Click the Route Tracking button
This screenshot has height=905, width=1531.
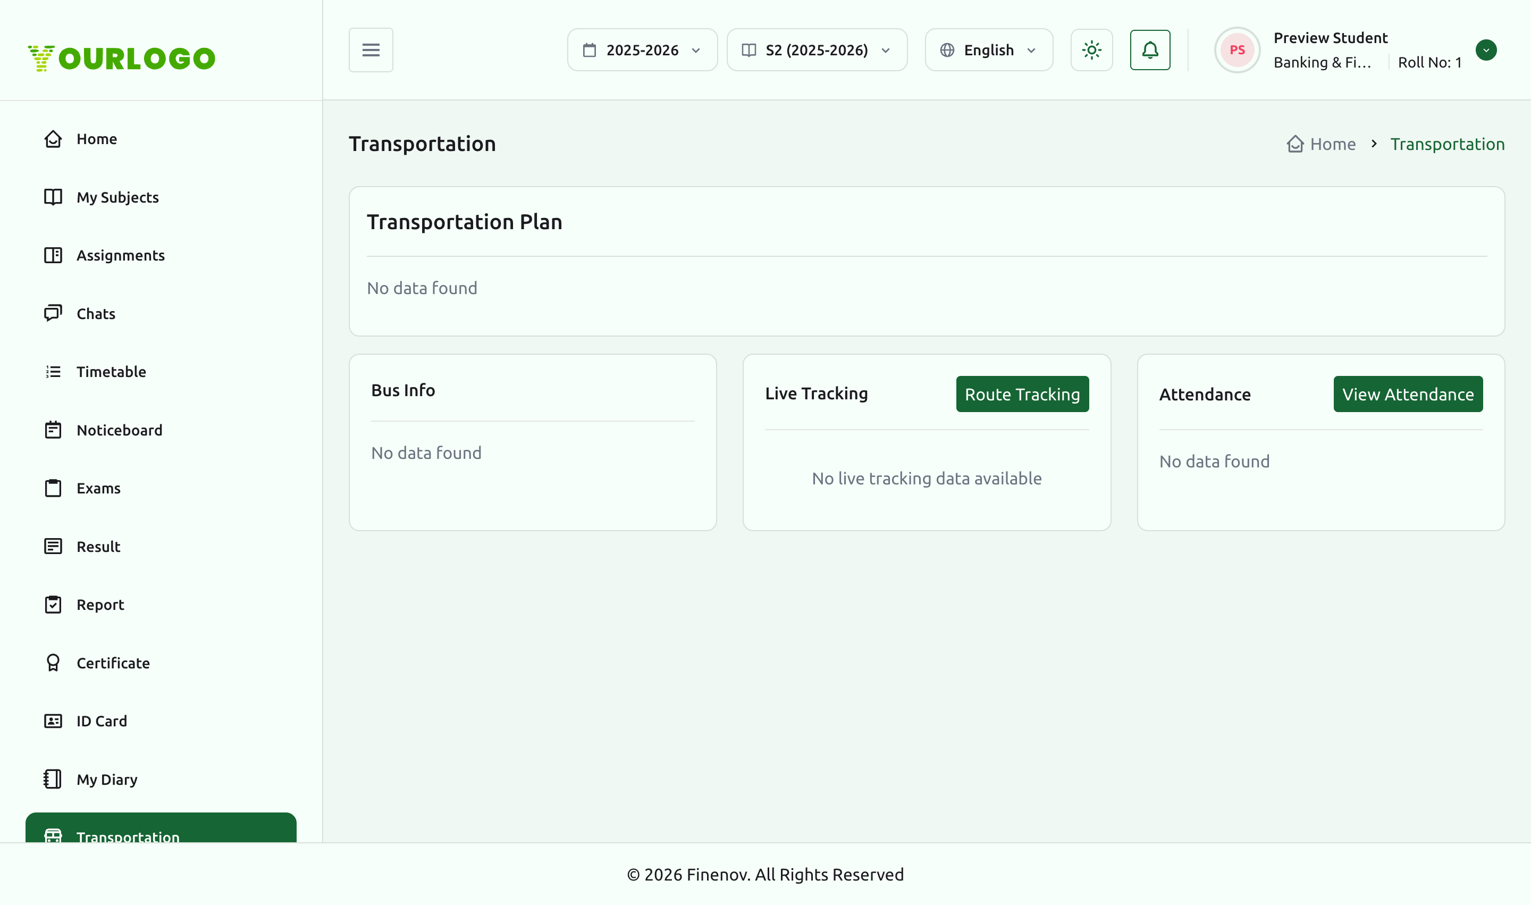(1022, 394)
